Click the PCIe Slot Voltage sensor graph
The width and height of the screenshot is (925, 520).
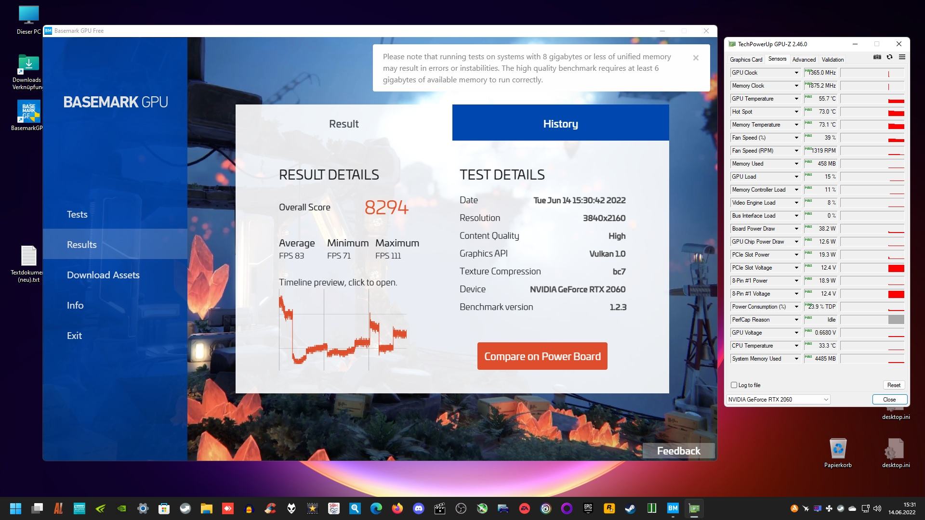pyautogui.click(x=872, y=268)
